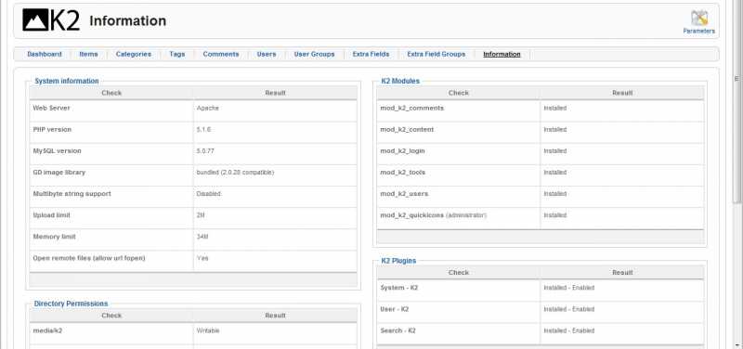Click the Web Server row label
Viewport: 743px width, 349px height.
(52, 108)
